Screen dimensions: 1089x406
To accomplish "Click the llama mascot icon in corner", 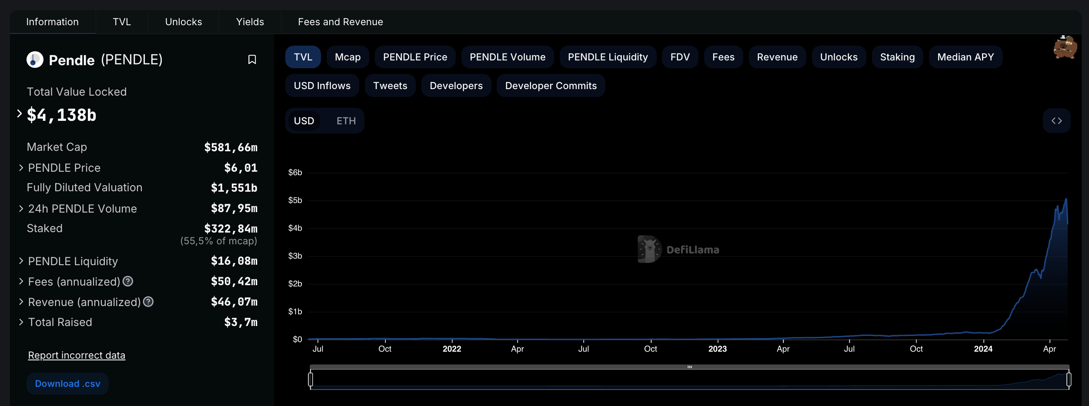I will [1064, 47].
